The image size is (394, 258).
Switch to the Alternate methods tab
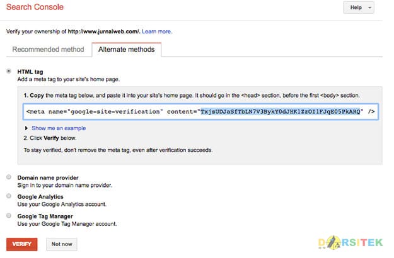tap(126, 50)
